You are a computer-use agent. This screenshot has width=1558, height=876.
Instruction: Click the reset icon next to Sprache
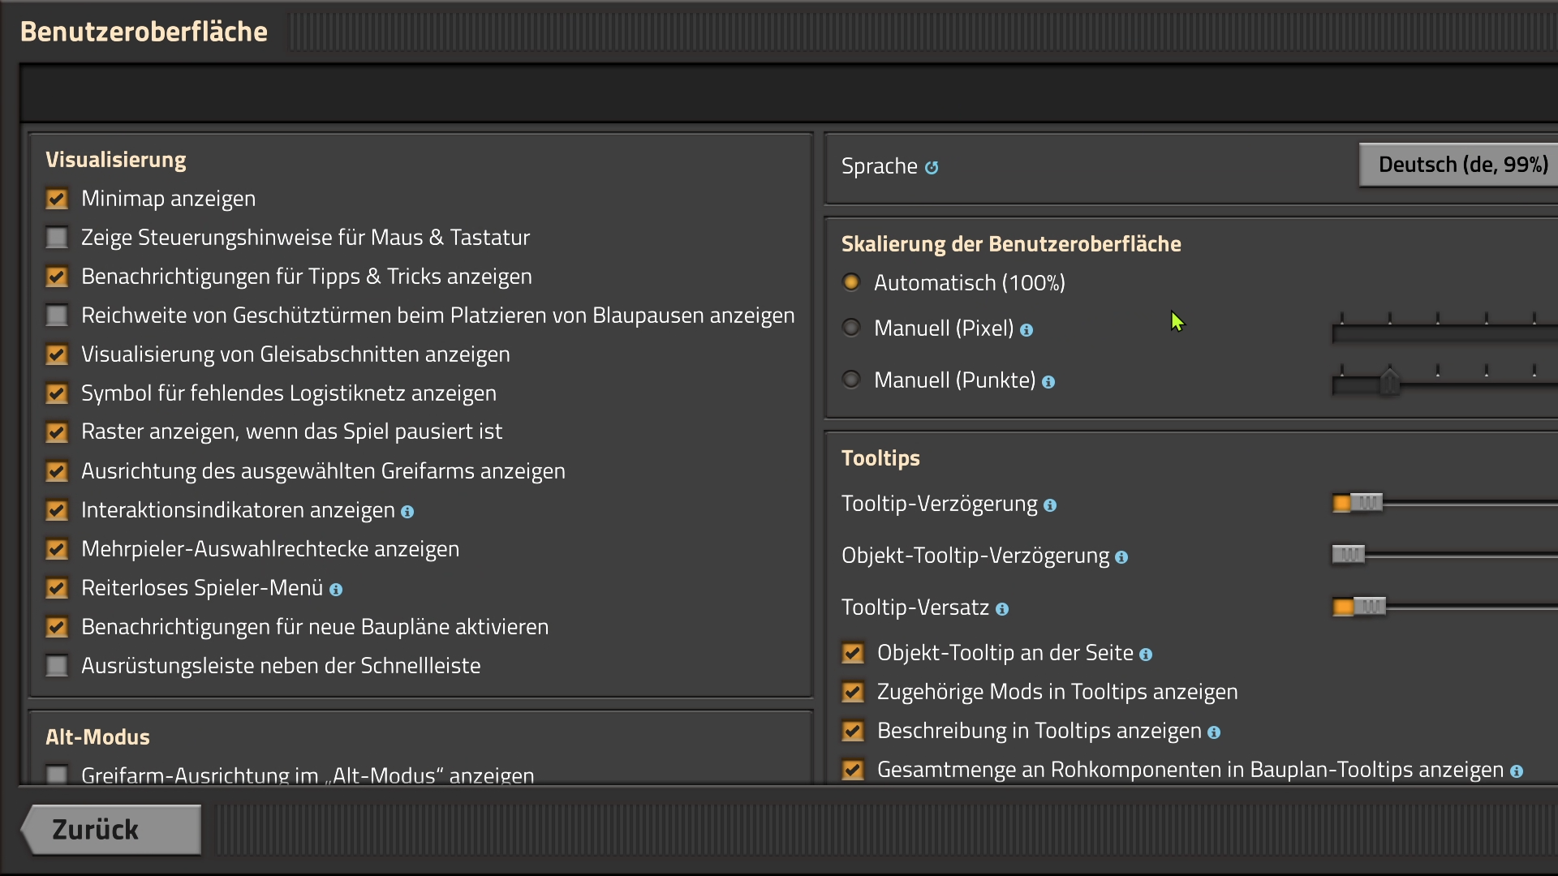pos(932,168)
